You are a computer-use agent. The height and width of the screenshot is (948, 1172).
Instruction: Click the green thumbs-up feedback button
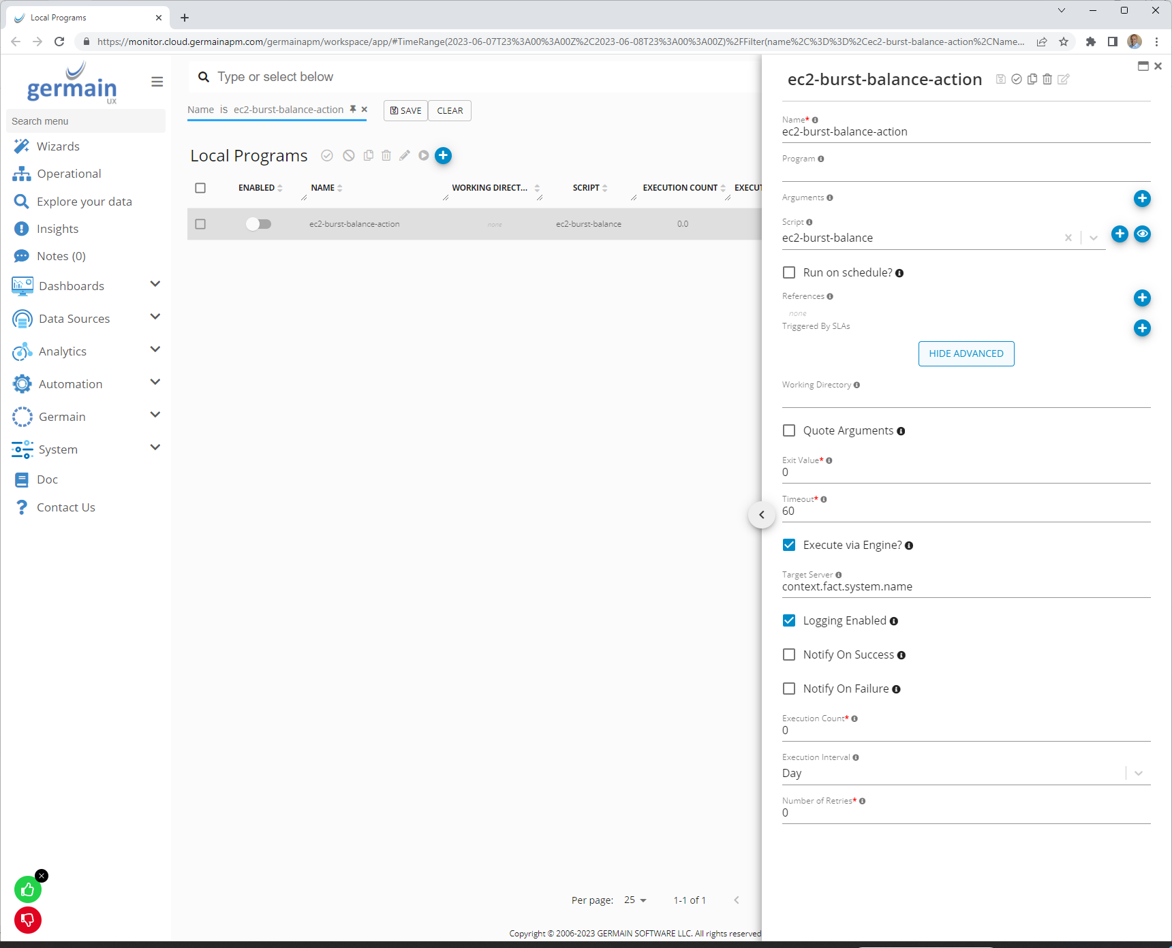[28, 889]
